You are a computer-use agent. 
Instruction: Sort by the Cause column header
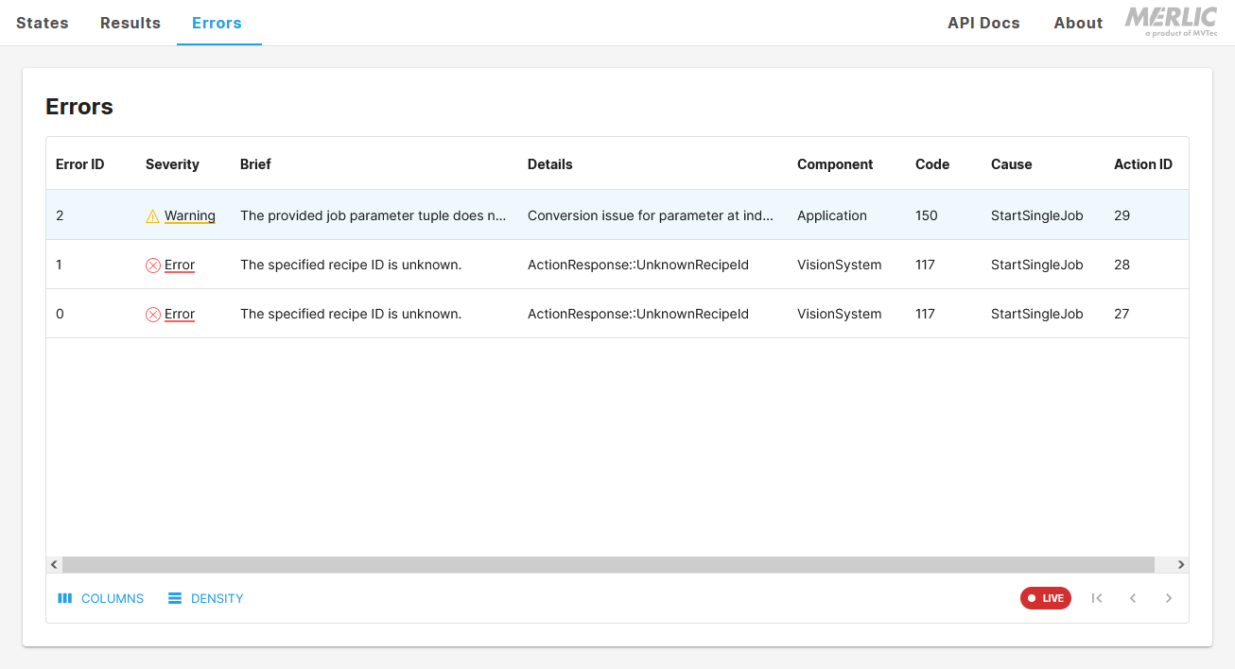point(1012,164)
